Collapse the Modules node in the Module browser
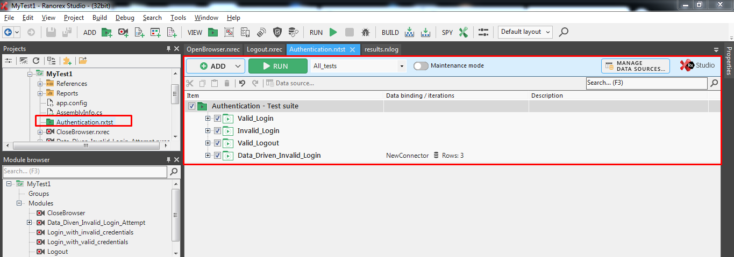 (x=19, y=203)
